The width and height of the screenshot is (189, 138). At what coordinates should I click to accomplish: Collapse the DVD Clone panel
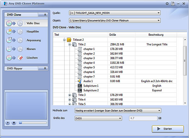[x=43, y=15]
